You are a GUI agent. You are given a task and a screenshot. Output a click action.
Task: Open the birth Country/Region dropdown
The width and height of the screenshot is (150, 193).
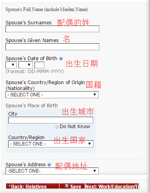click(x=51, y=144)
